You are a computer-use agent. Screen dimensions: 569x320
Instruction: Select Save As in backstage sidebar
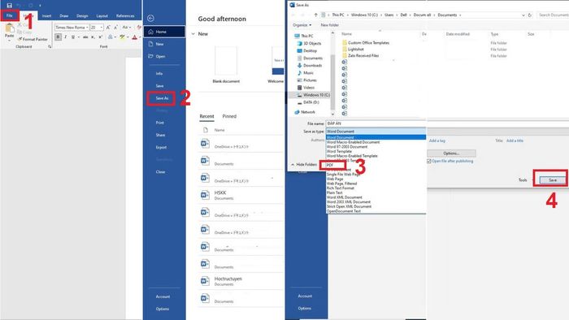(162, 98)
